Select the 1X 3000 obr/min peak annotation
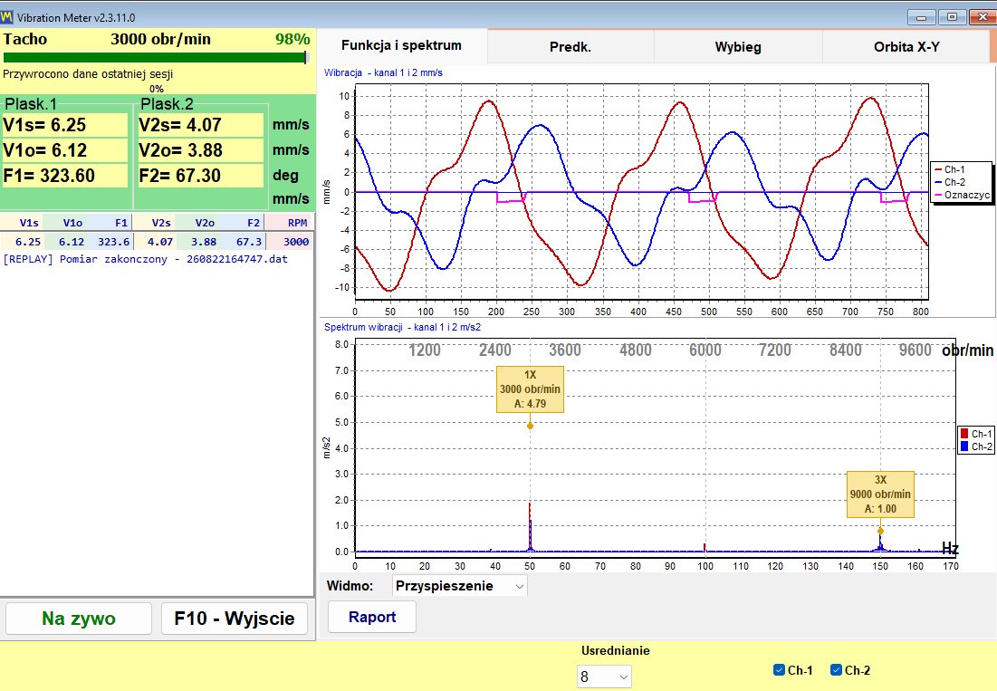The image size is (997, 691). tap(530, 389)
